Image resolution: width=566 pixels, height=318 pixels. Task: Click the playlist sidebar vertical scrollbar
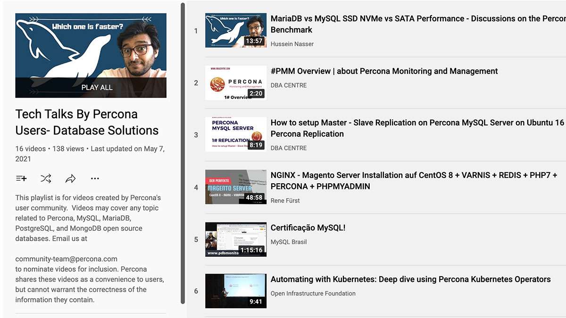click(x=183, y=154)
